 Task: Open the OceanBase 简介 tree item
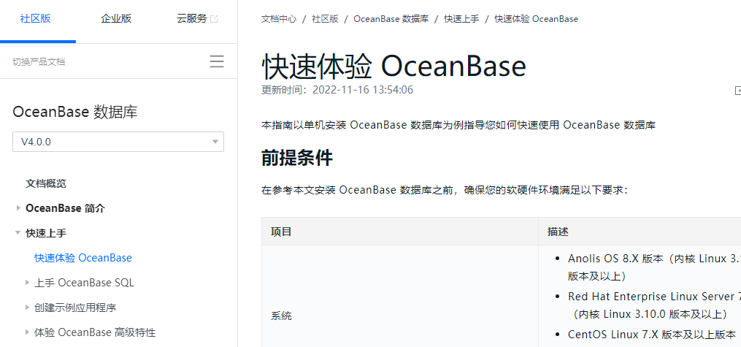pyautogui.click(x=65, y=208)
